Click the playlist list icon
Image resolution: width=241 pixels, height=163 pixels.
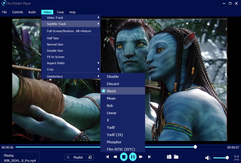[68, 157]
